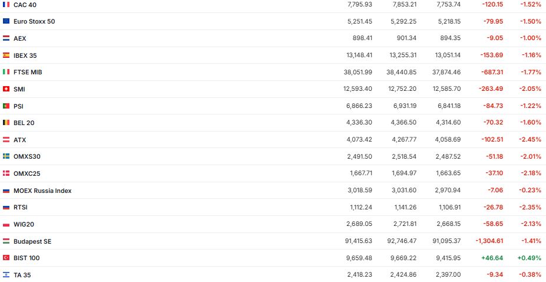546x282 pixels.
Task: Click the Belgium flag icon beside BEL 20
Action: (x=6, y=123)
